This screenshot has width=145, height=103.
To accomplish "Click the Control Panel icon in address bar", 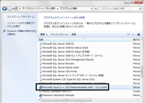I will 17,9.
